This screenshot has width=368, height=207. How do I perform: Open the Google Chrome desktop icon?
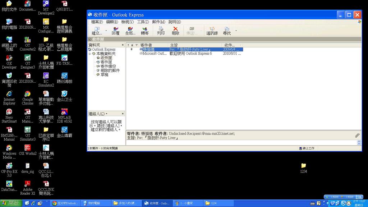(27, 98)
